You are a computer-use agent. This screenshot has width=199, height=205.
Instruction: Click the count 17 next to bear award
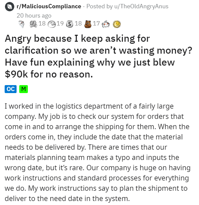(97, 24)
